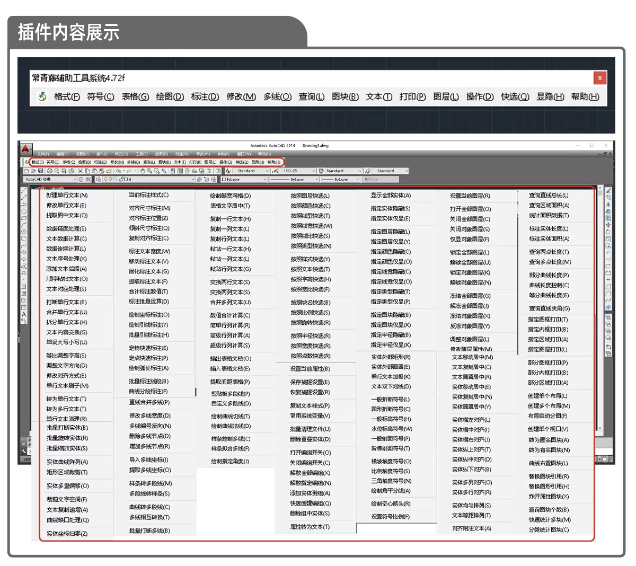
Task: Click the toolbar Help question mark icon
Action: [x=218, y=171]
